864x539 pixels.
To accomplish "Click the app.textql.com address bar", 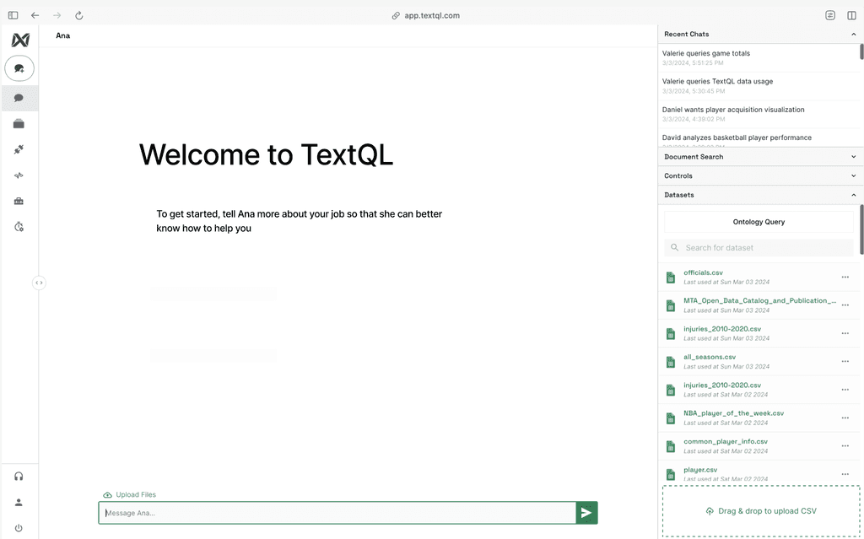I will click(x=426, y=15).
